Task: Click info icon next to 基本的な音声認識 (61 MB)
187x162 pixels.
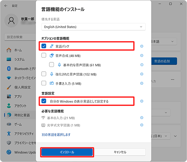Action: point(142,65)
